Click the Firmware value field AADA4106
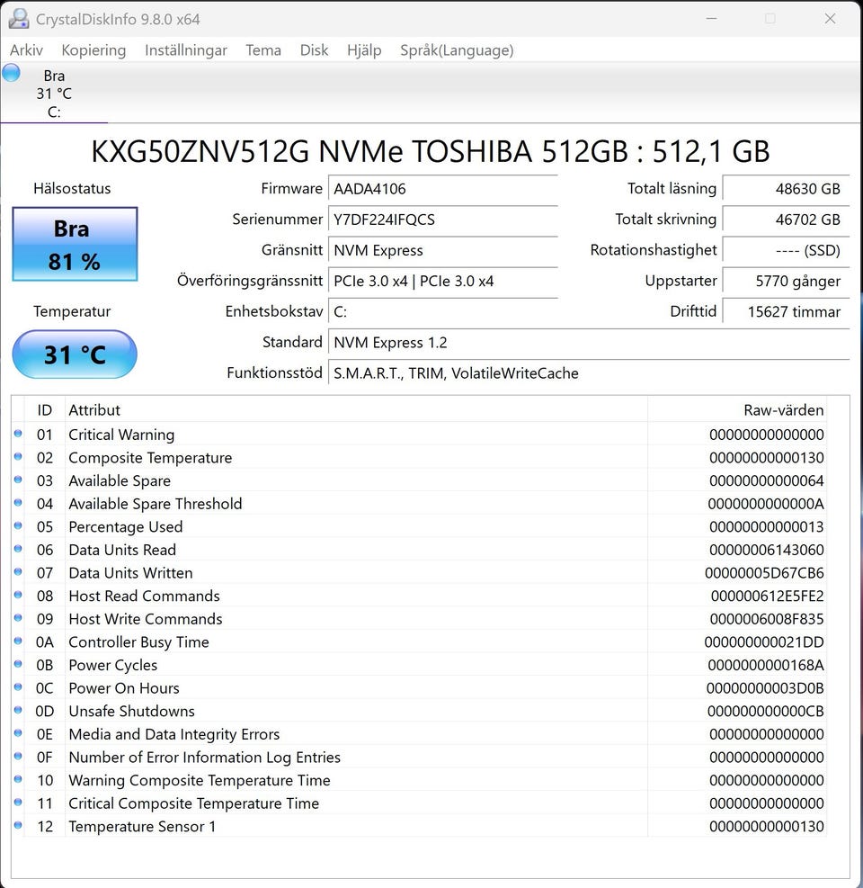This screenshot has width=863, height=888. tap(442, 189)
